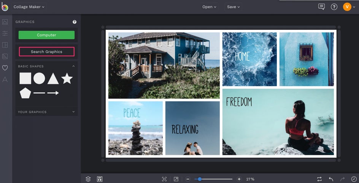This screenshot has width=359, height=183.
Task: Click the BeFunky logo icon
Action: 5,6
